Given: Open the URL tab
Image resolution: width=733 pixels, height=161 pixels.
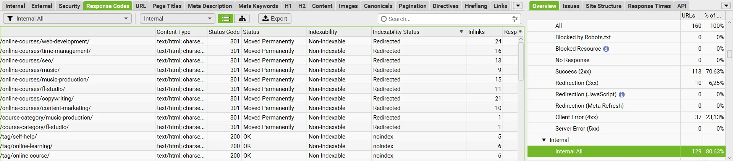Looking at the screenshot, I should [141, 6].
